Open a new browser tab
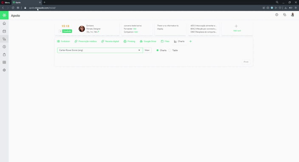The width and height of the screenshot is (299, 162). click(45, 2)
